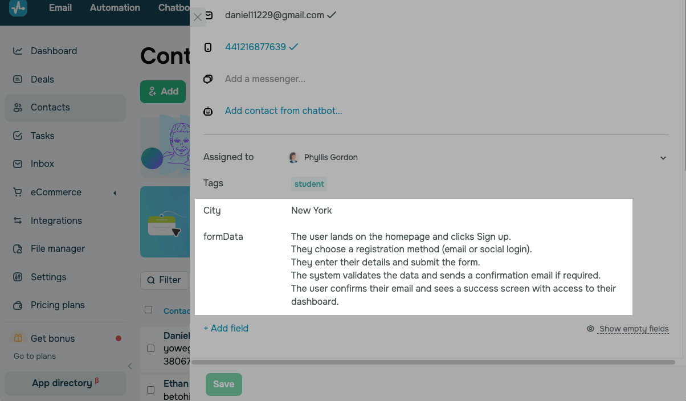Close the contact details panel
The height and width of the screenshot is (401, 686).
click(x=198, y=17)
